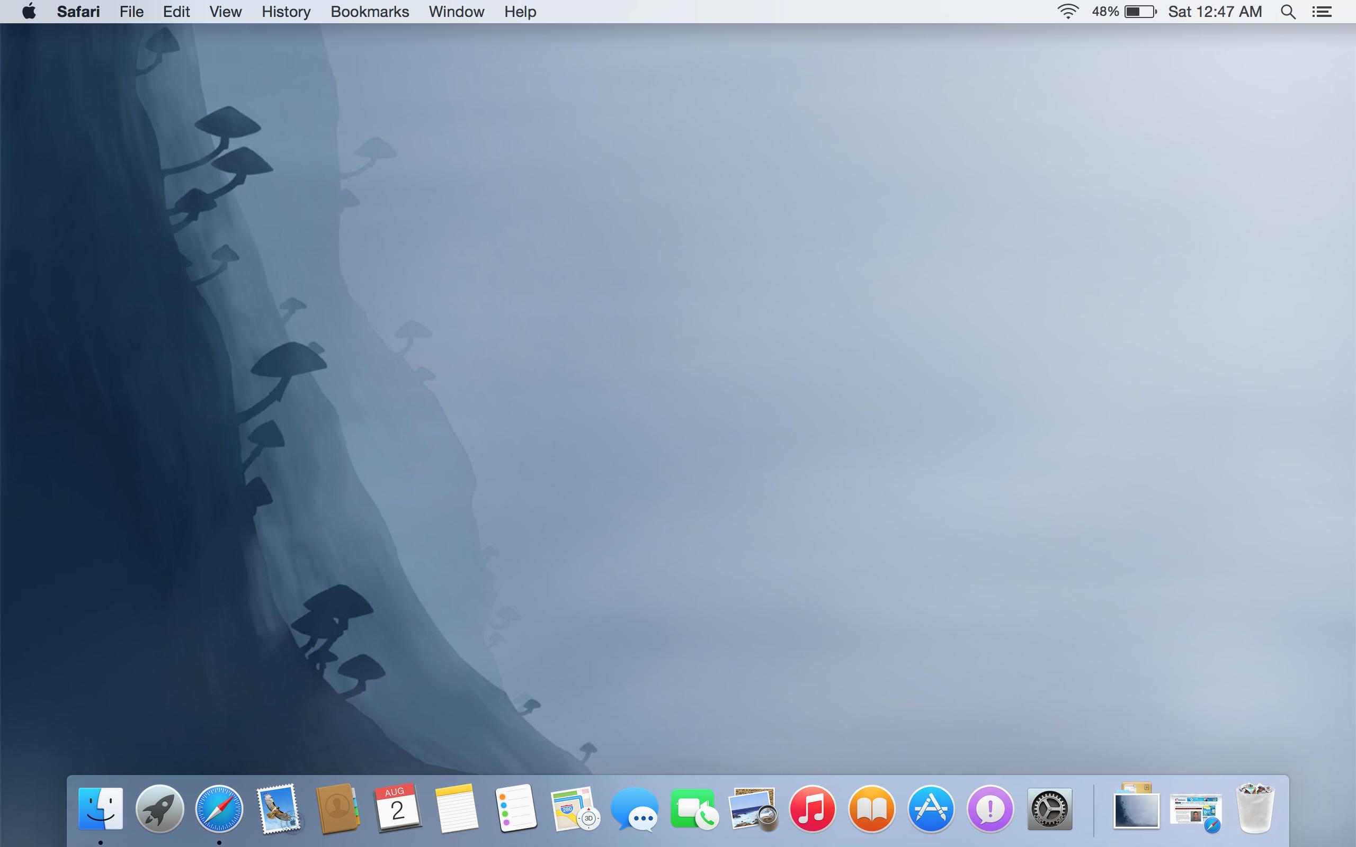
Task: Open System Preferences gear icon
Action: point(1049,808)
